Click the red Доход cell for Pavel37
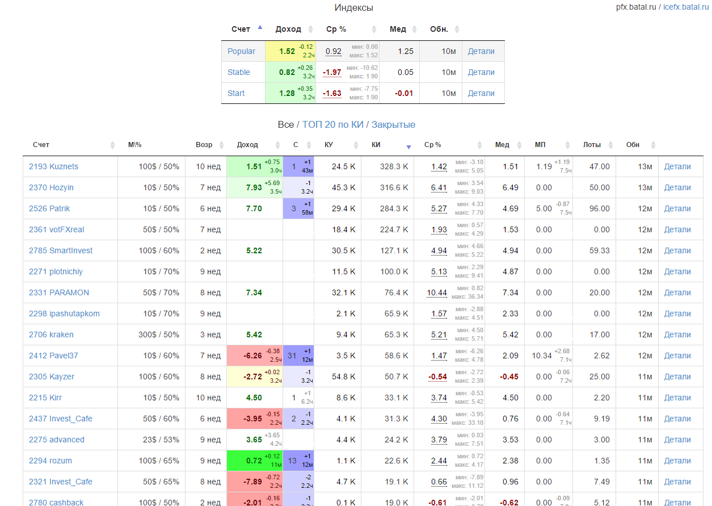712x506 pixels. (254, 356)
